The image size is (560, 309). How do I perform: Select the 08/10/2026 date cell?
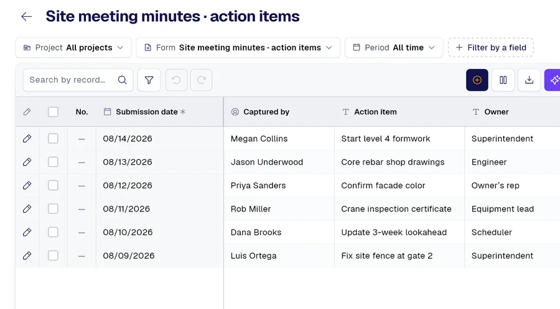tap(160, 233)
